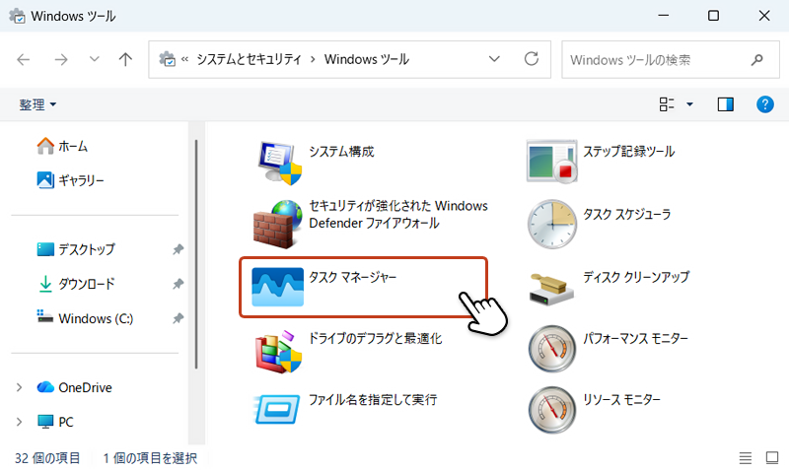
Task: Toggle the preview pane button
Action: click(725, 104)
